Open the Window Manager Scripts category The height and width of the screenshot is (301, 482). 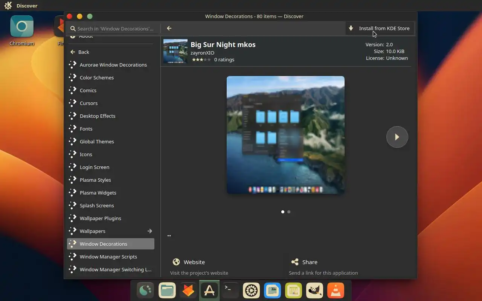(x=111, y=257)
